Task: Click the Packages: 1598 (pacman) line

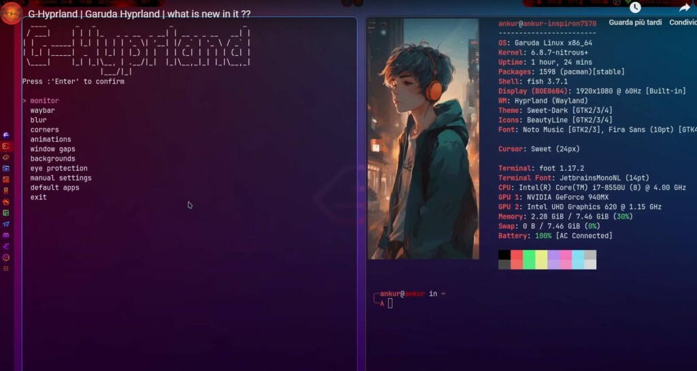Action: pos(562,72)
